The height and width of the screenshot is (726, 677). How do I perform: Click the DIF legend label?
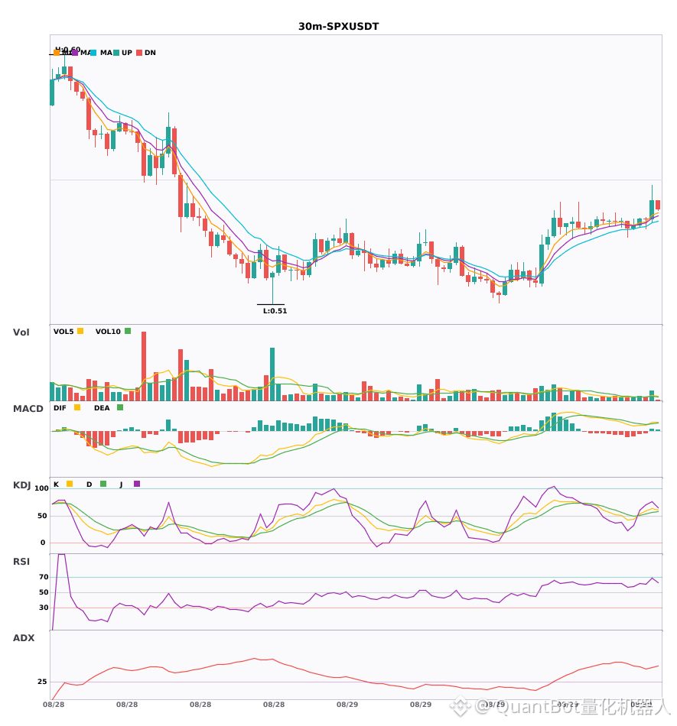tap(60, 408)
